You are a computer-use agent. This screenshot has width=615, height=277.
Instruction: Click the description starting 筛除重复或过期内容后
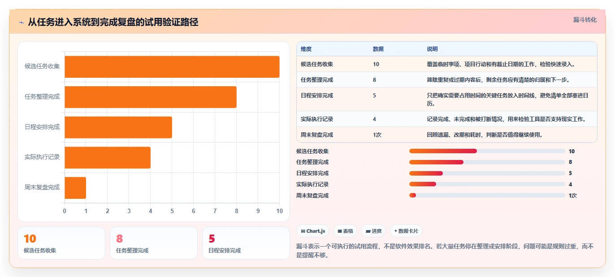pos(498,80)
